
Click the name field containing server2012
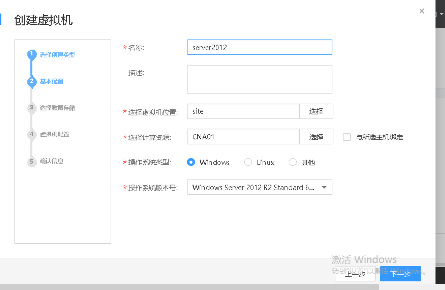tap(259, 47)
